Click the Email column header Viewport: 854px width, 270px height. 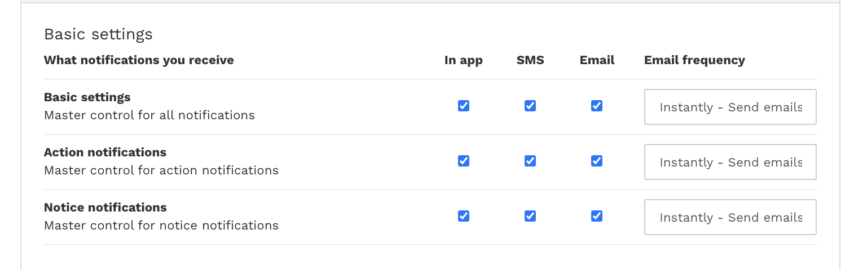[x=597, y=60]
